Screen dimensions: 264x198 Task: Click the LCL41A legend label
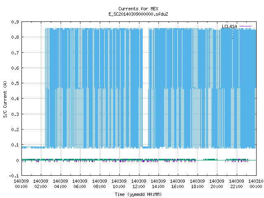pos(229,26)
